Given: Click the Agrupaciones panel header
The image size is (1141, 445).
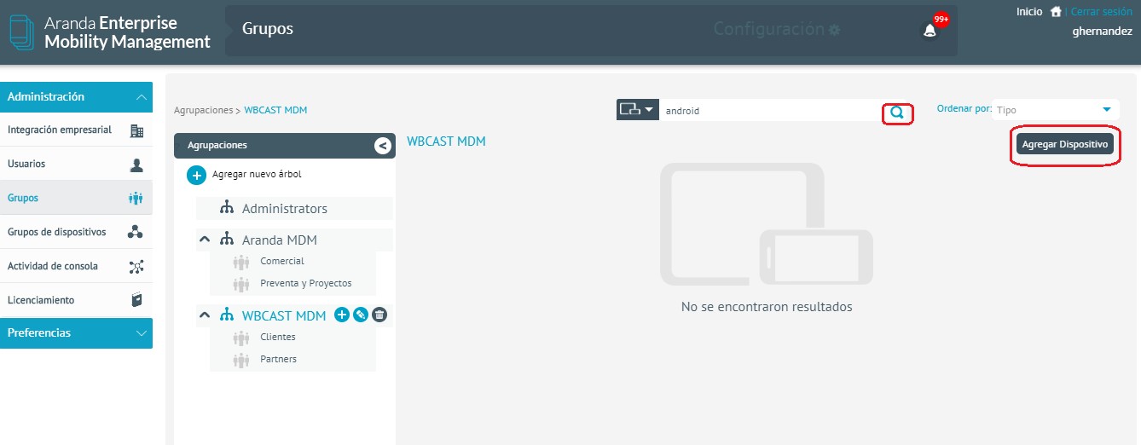Looking at the screenshot, I should click(x=285, y=146).
